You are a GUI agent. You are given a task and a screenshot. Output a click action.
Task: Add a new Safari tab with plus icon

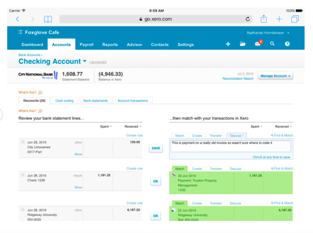pyautogui.click(x=279, y=19)
